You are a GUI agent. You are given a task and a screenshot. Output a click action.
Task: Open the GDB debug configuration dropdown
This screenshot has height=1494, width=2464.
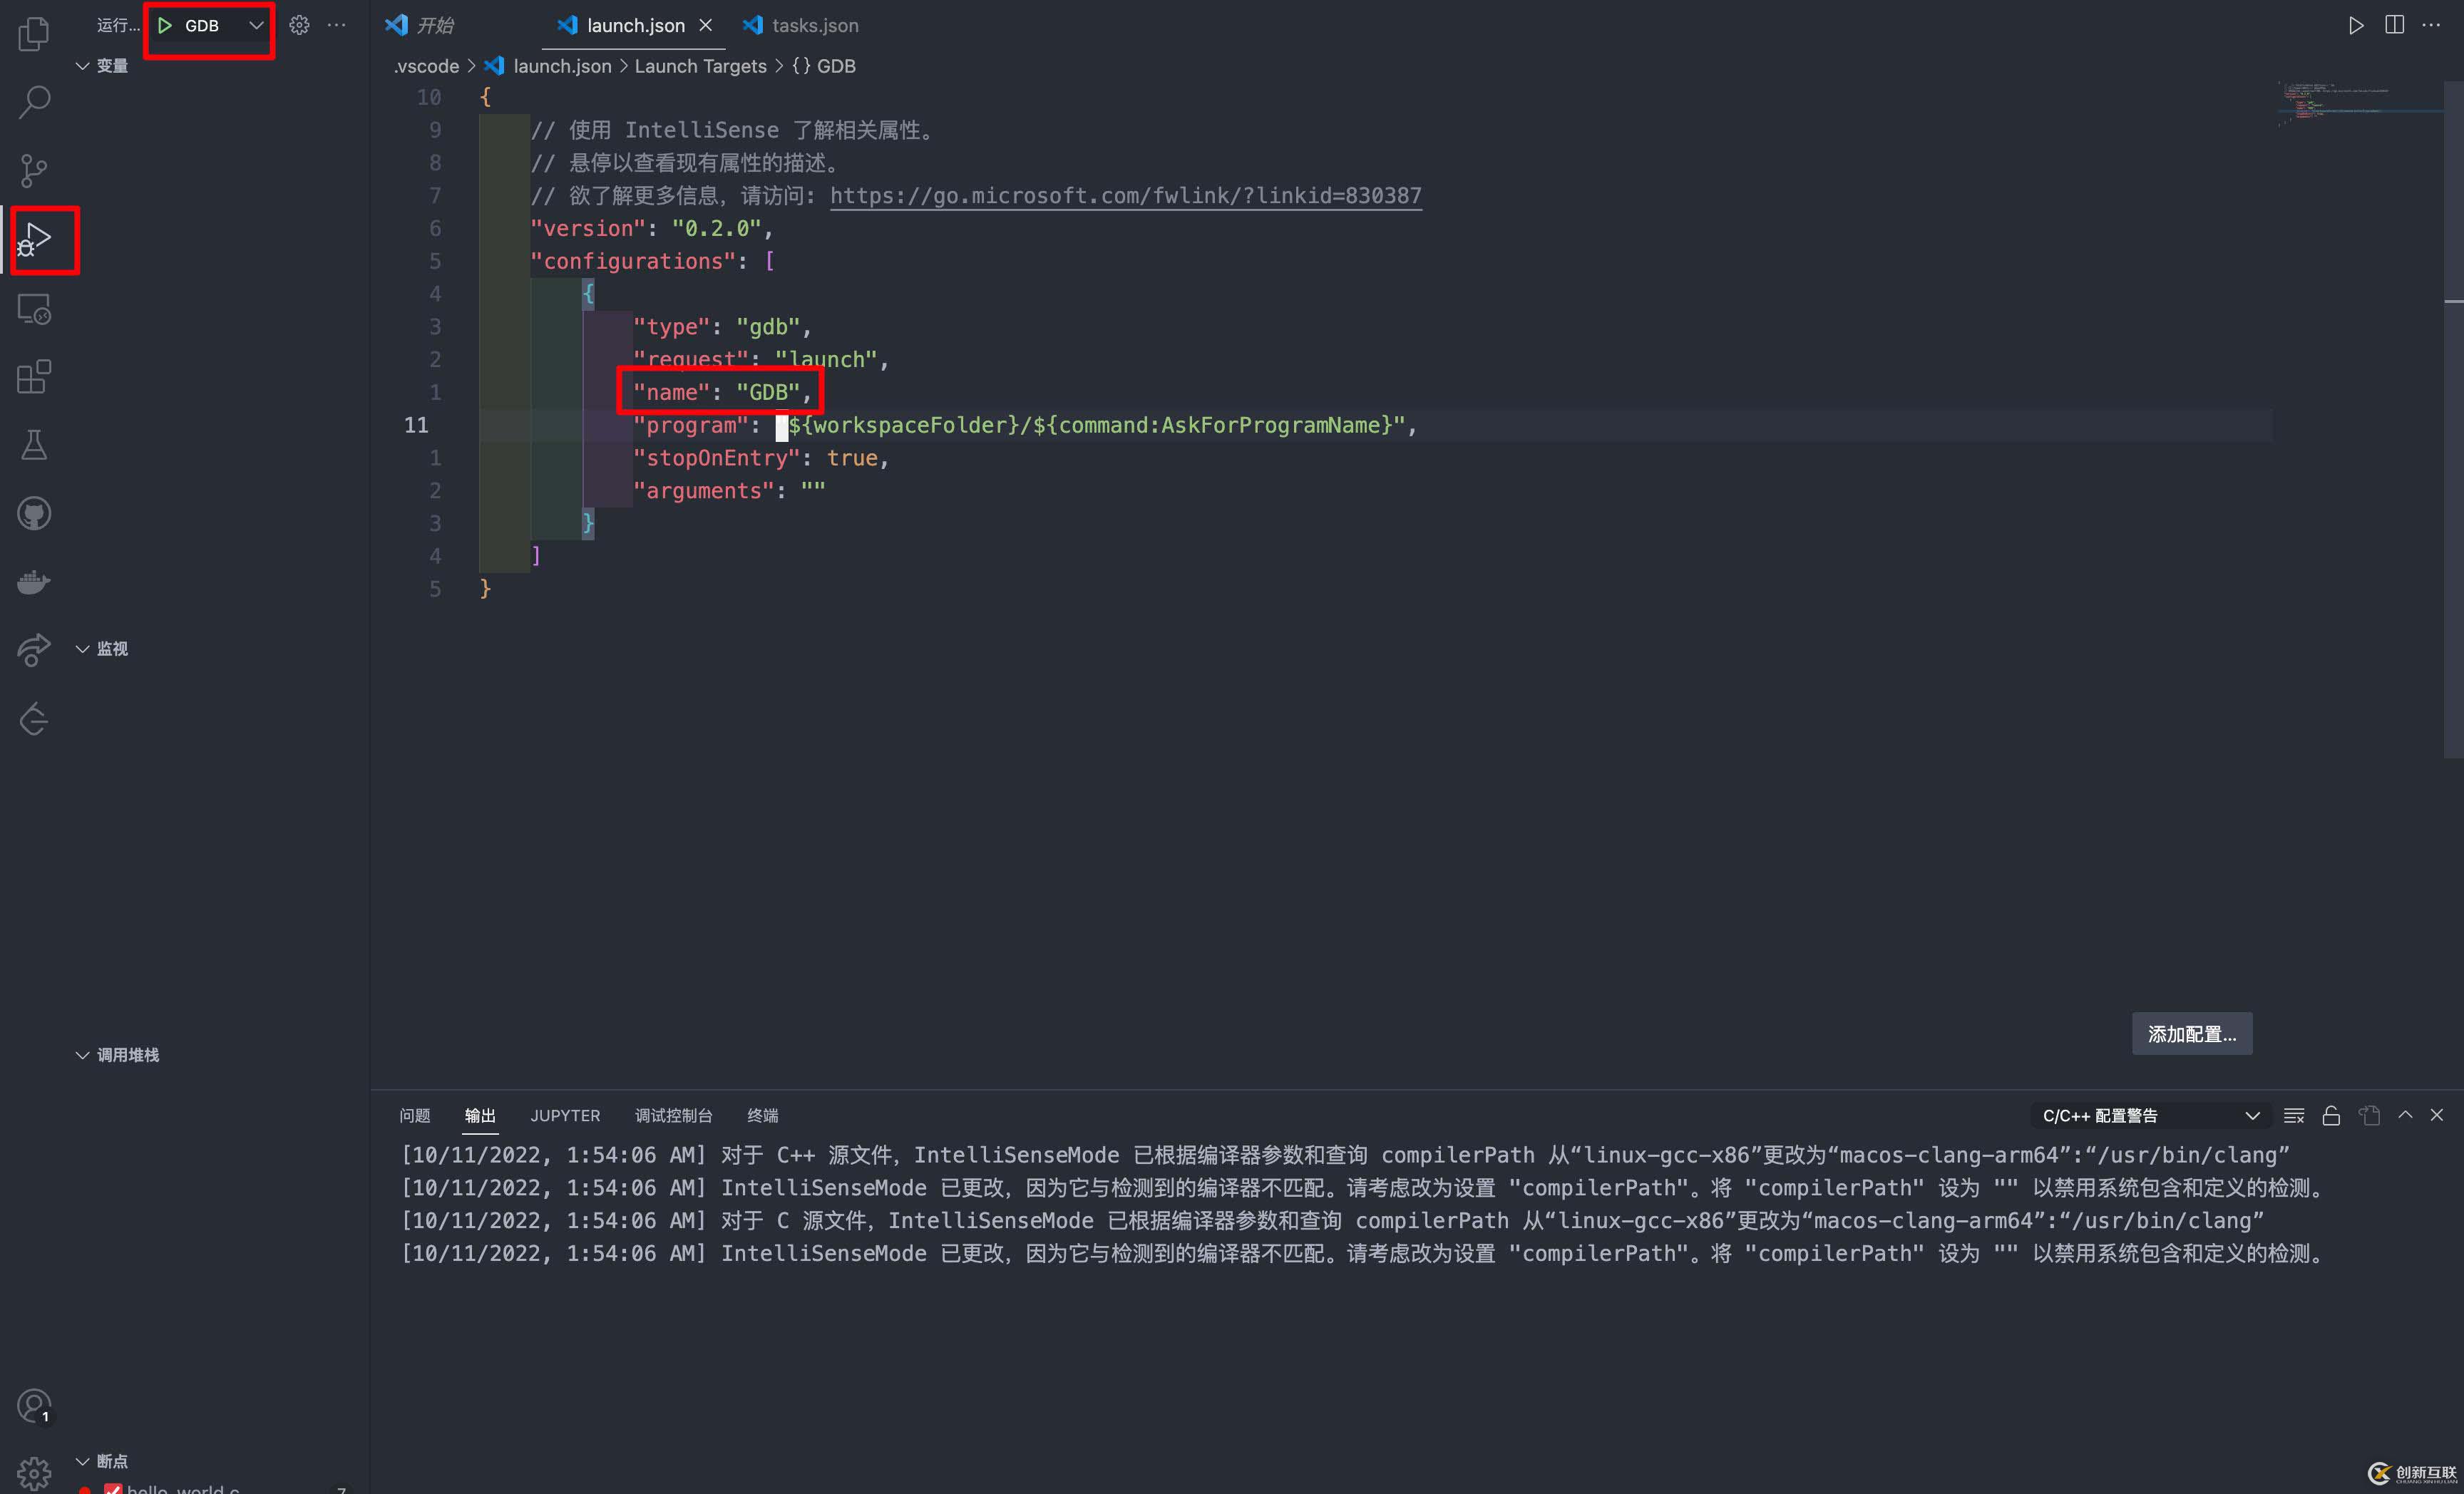click(256, 25)
